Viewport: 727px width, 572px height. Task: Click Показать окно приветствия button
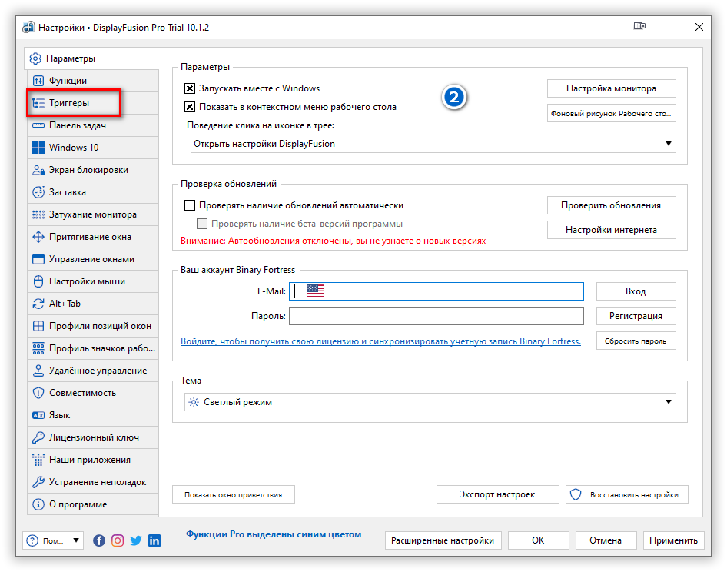click(x=233, y=494)
